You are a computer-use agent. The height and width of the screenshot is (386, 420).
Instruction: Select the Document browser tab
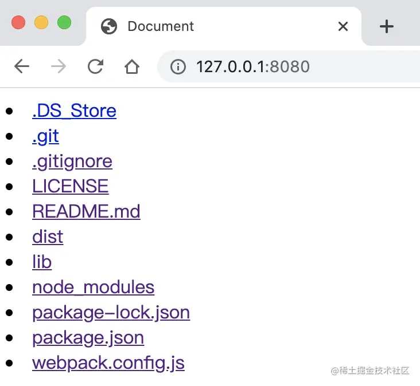tap(224, 26)
